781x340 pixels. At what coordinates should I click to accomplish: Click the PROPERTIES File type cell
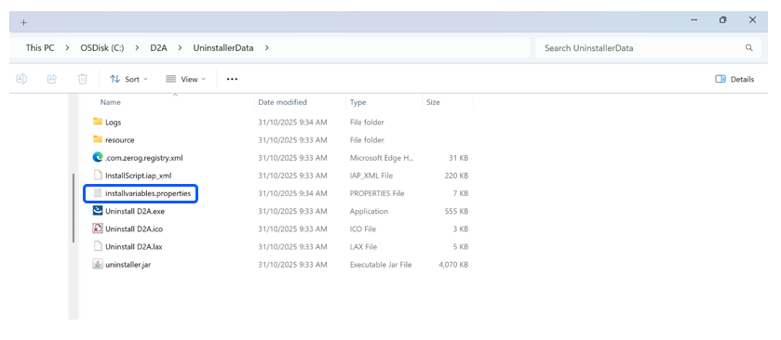(x=377, y=193)
